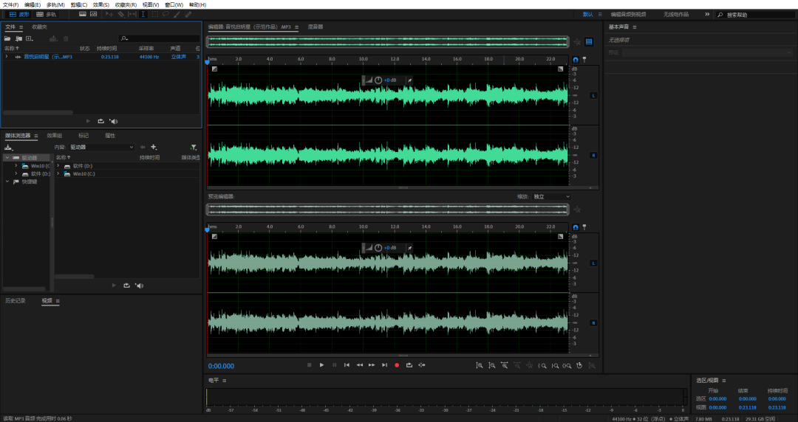Open 效果(S) menu
Screen dimensions: 798x422
[x=100, y=4]
